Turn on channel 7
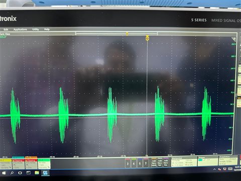Image resolution: width=241 pixels, height=181 pixels. coord(146,163)
